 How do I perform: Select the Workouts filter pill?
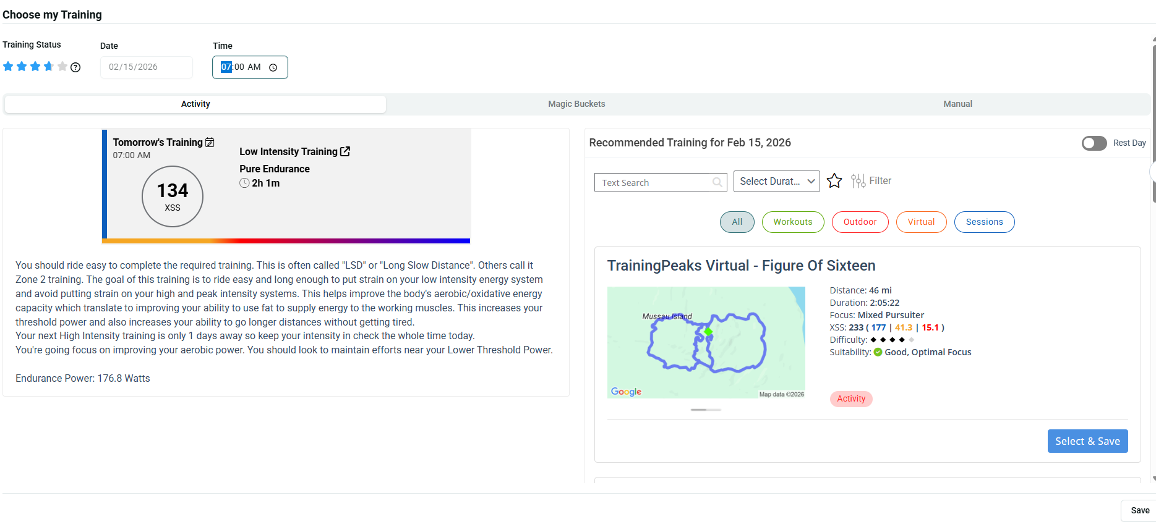(792, 222)
